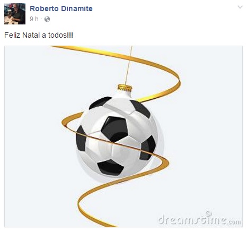Click the post text Feliz Natal a todos!!!
The image size is (247, 231).
click(39, 35)
